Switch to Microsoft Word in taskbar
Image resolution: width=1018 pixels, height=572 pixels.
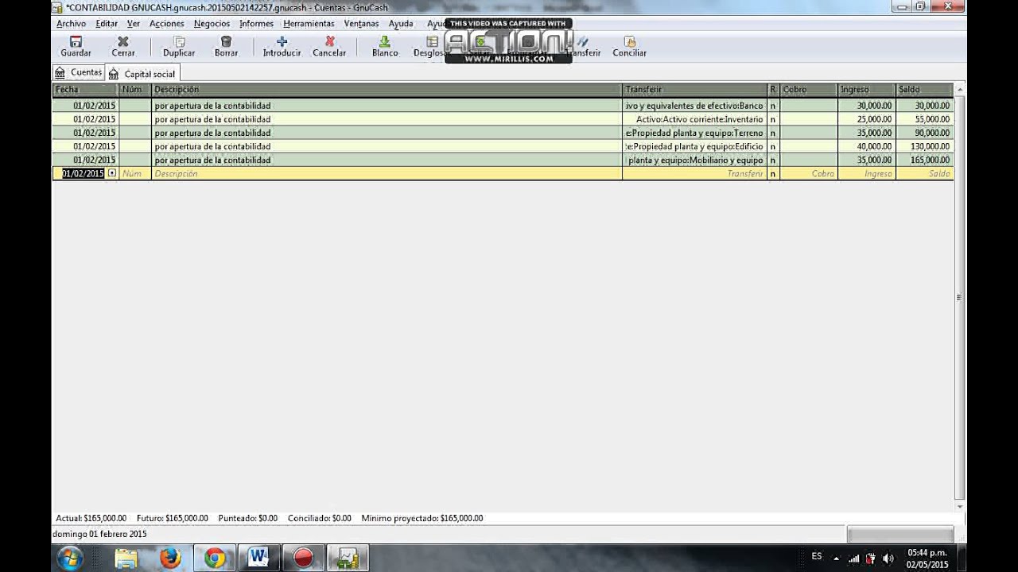(258, 558)
